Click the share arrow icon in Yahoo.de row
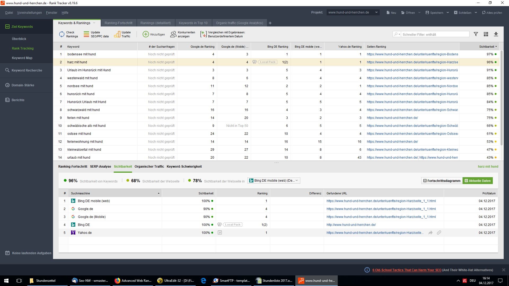509x286 pixels. point(431,233)
